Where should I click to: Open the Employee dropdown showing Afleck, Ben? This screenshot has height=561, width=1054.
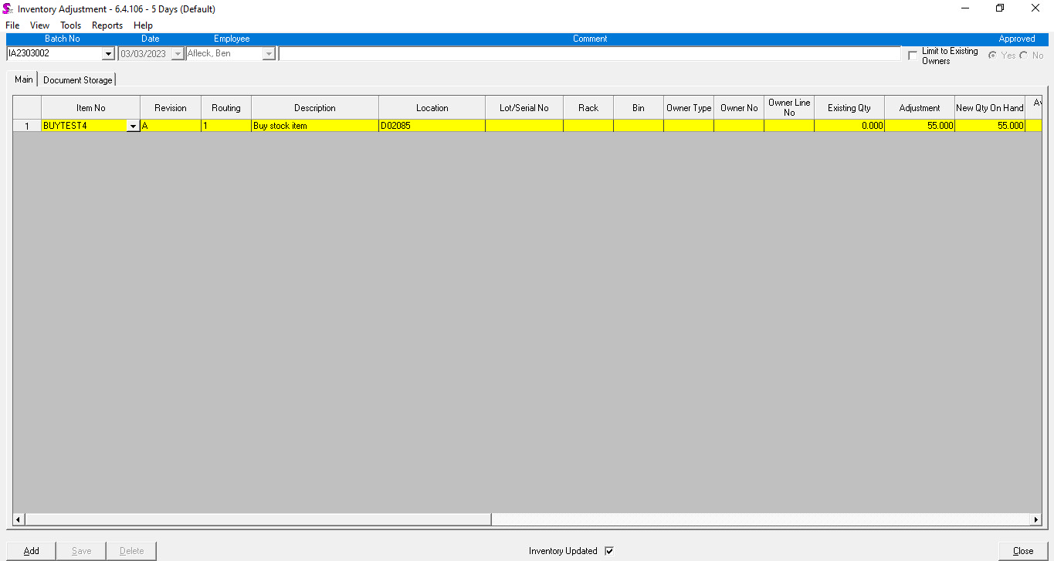(269, 54)
